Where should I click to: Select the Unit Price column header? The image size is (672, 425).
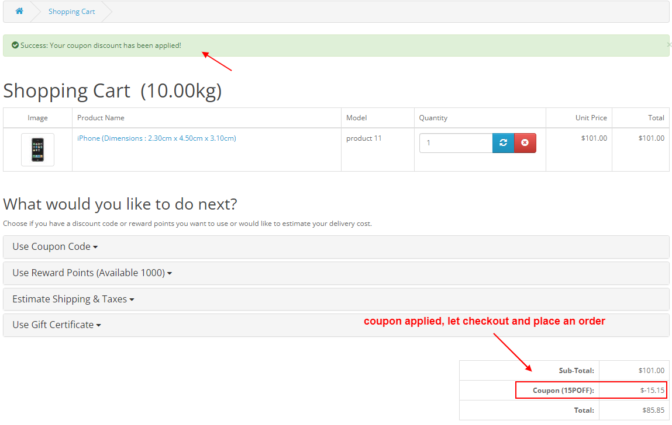[x=591, y=118]
